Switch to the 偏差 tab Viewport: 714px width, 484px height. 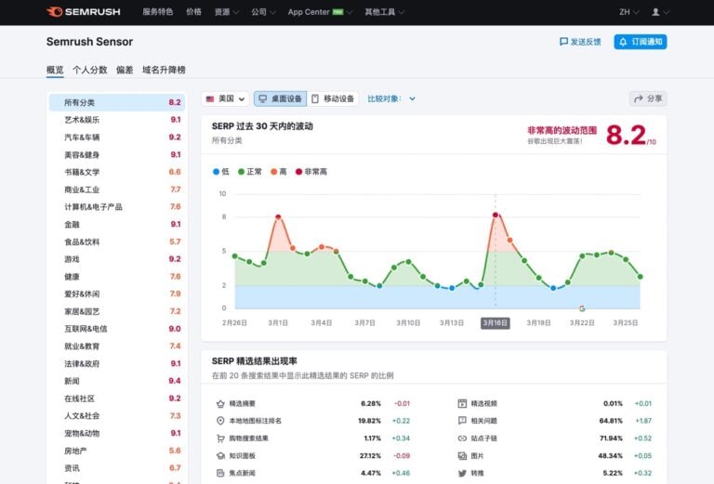click(x=125, y=70)
